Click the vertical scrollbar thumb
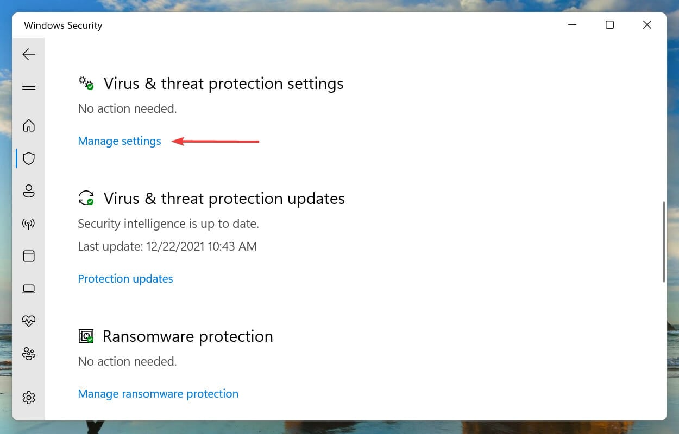679x434 pixels. click(664, 242)
